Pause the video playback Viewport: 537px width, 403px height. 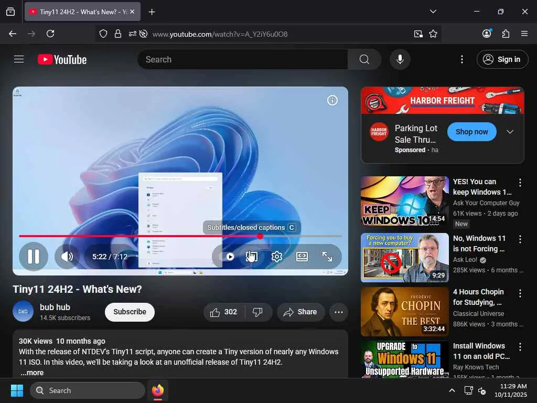coord(34,256)
